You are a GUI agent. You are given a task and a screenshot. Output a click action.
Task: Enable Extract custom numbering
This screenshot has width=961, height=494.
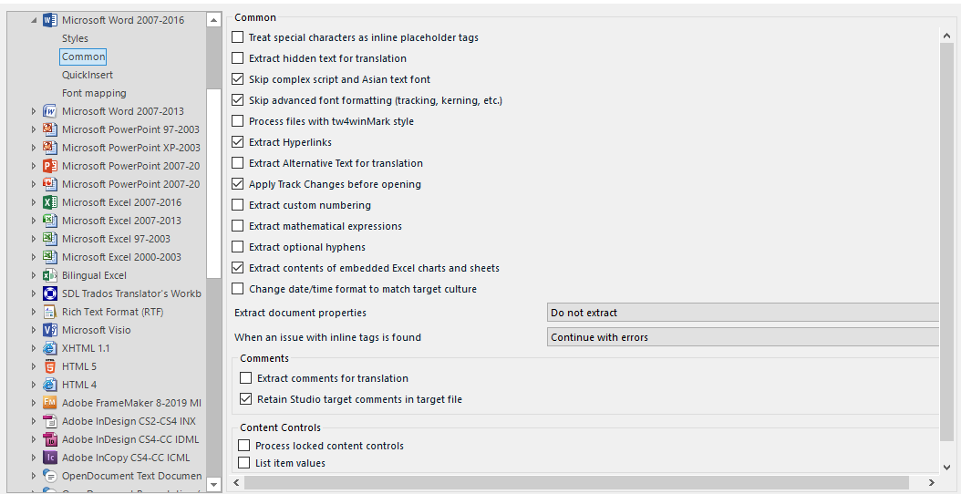pos(237,205)
